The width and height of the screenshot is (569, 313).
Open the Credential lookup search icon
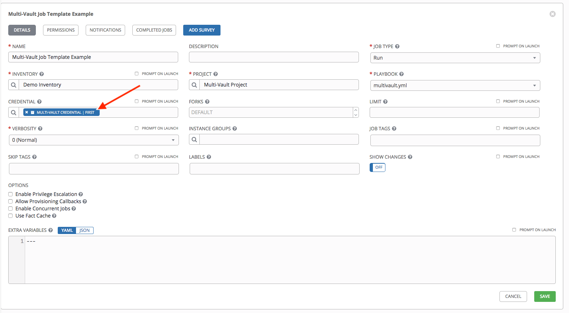[14, 112]
